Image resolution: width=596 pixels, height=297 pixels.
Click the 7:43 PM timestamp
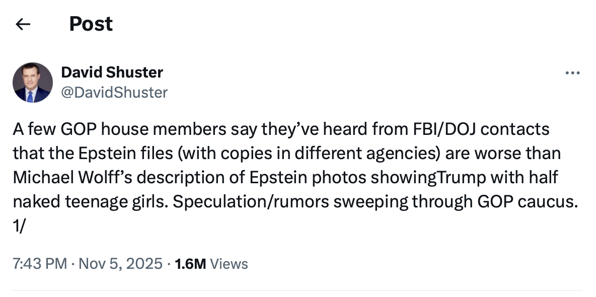click(x=40, y=264)
